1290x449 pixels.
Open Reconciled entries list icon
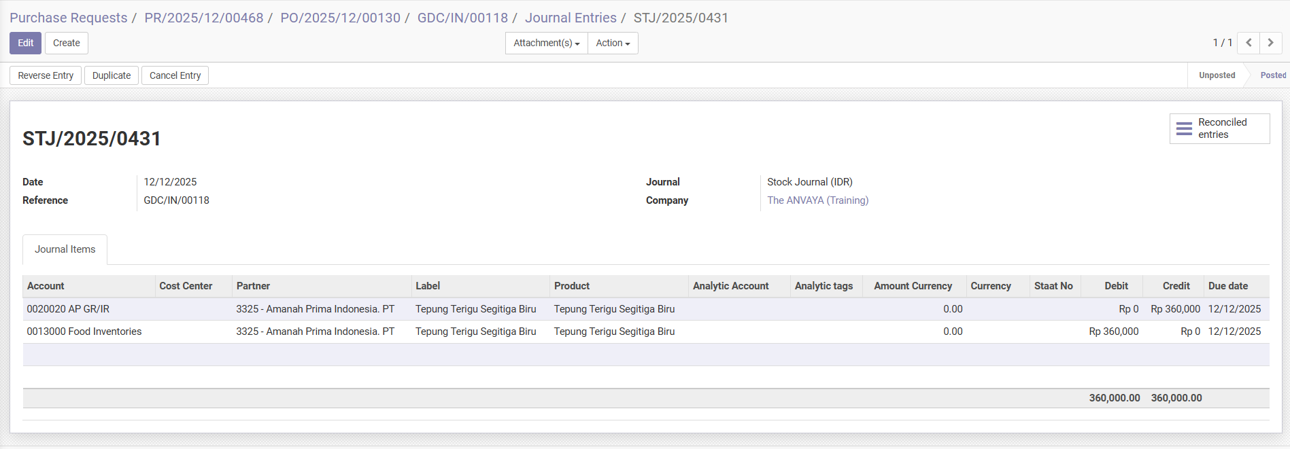1184,128
